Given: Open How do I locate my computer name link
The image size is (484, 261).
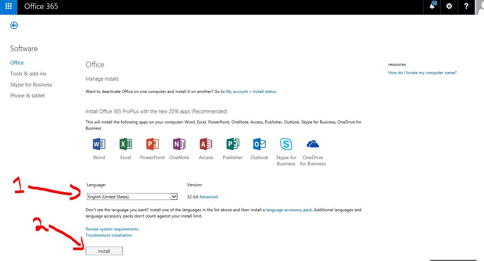Looking at the screenshot, I should (422, 73).
